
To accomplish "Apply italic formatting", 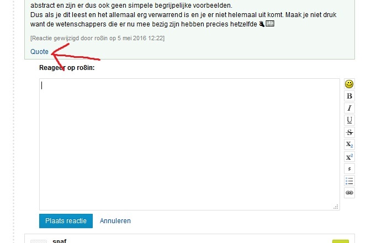I will tap(349, 108).
